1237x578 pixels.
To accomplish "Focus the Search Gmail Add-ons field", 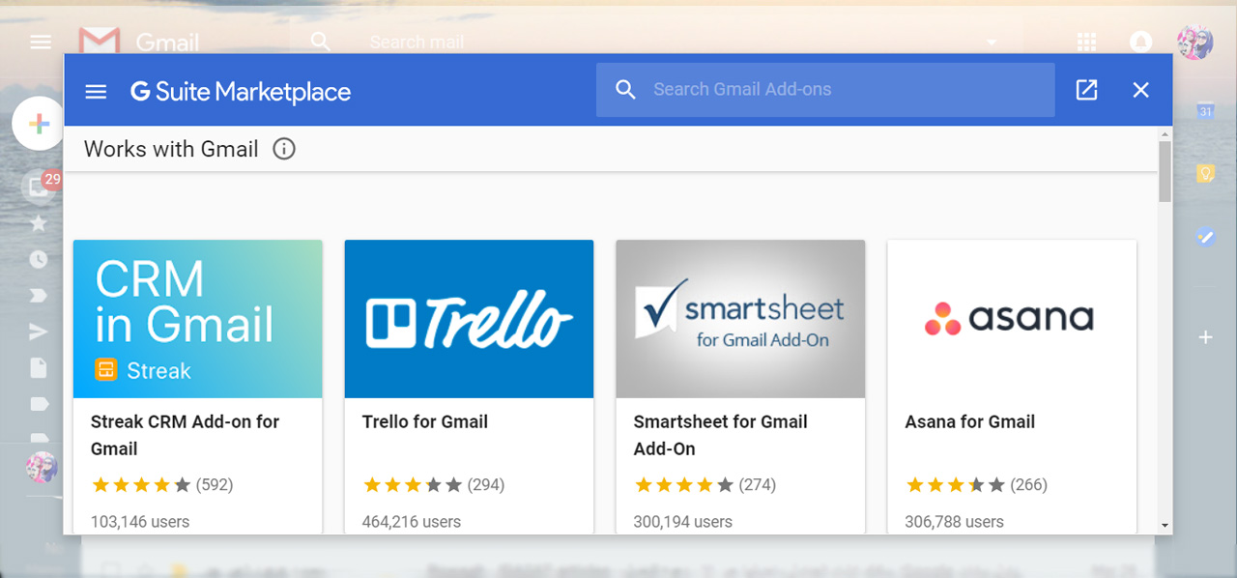I will click(825, 90).
